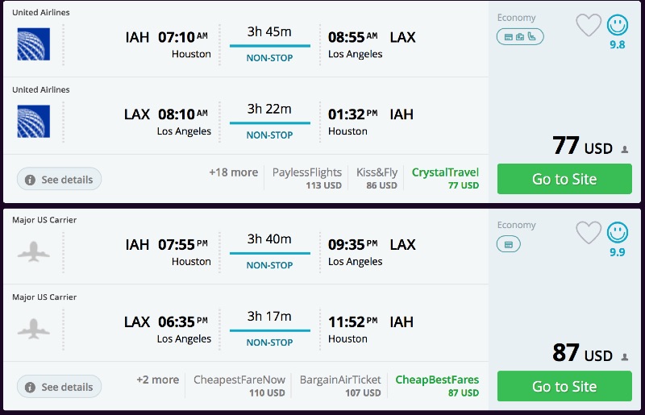The width and height of the screenshot is (645, 415).
Task: Show the +2 more booking options
Action: tap(157, 380)
